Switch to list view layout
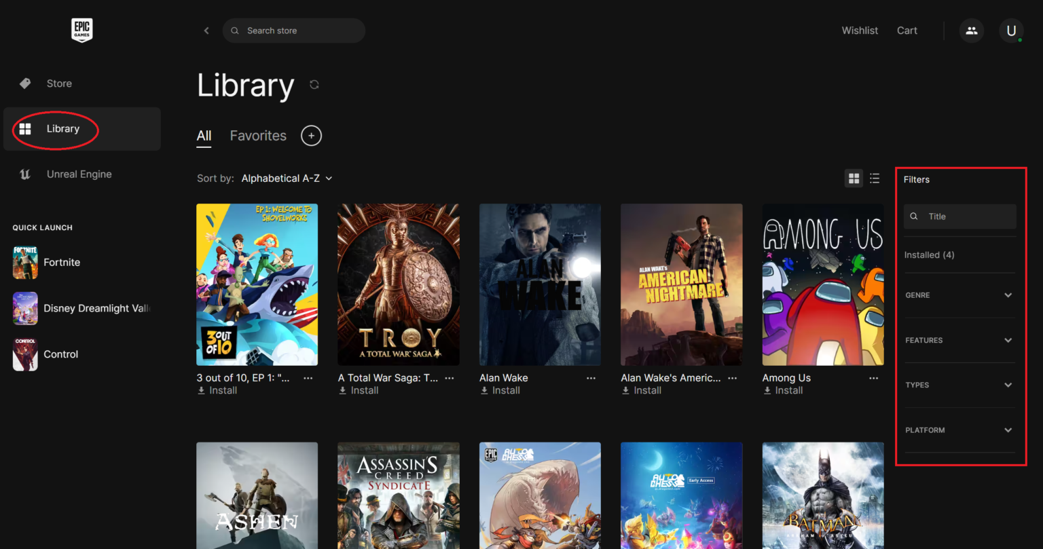This screenshot has height=549, width=1043. [x=875, y=178]
